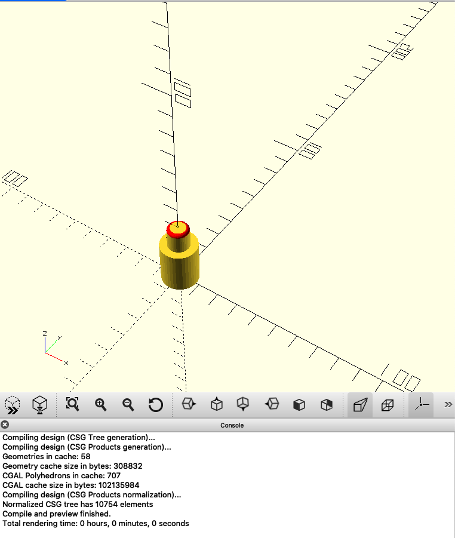The image size is (455, 538).
Task: Render the model with the hourglass cube icon
Action: pos(39,405)
